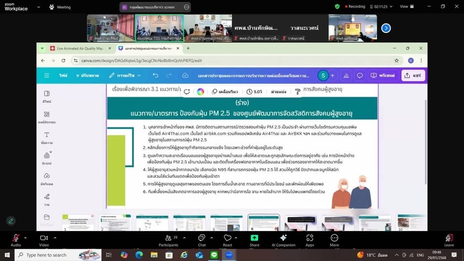Open the Canva hamburger menu
The image size is (464, 261).
47,75
